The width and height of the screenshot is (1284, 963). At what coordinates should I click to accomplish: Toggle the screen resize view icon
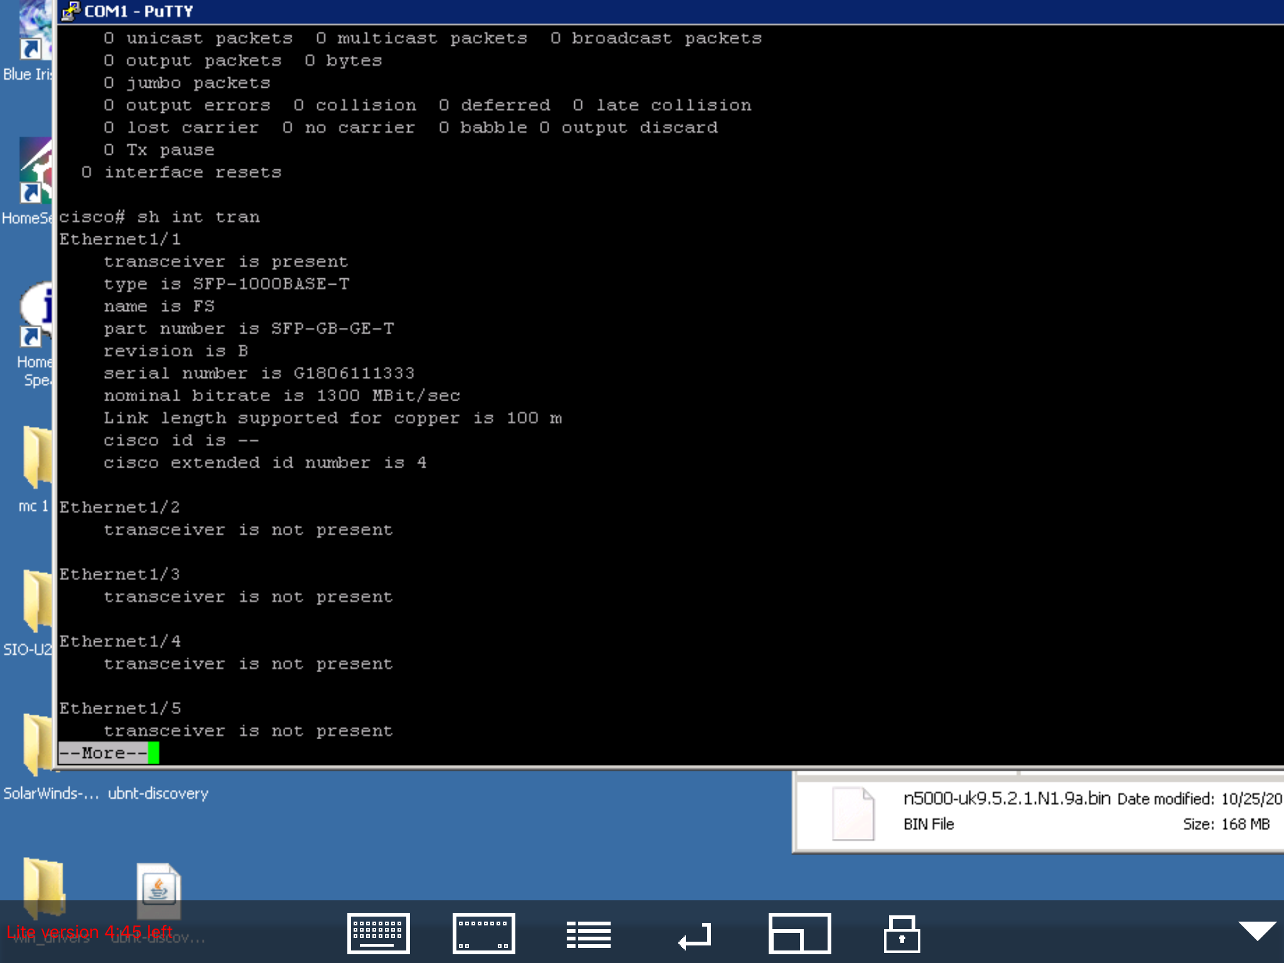799,934
